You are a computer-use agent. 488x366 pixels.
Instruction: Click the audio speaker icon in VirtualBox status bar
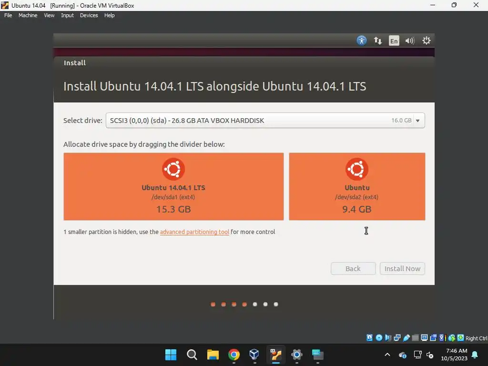(388, 338)
